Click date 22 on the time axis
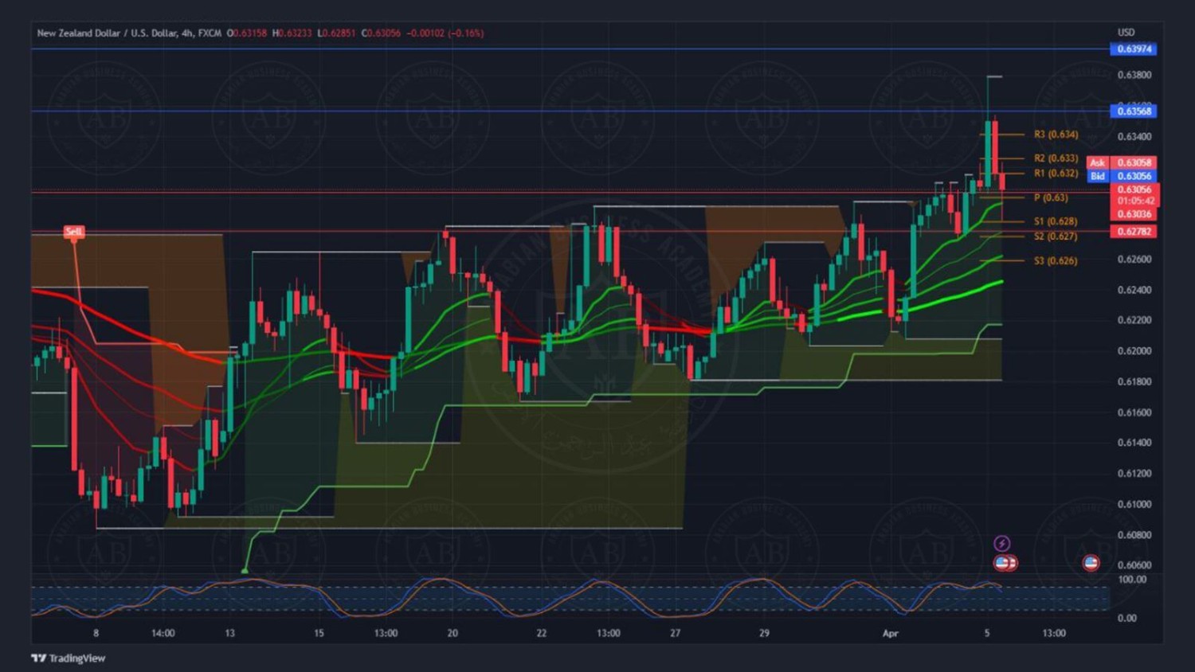1195x672 pixels. click(542, 634)
